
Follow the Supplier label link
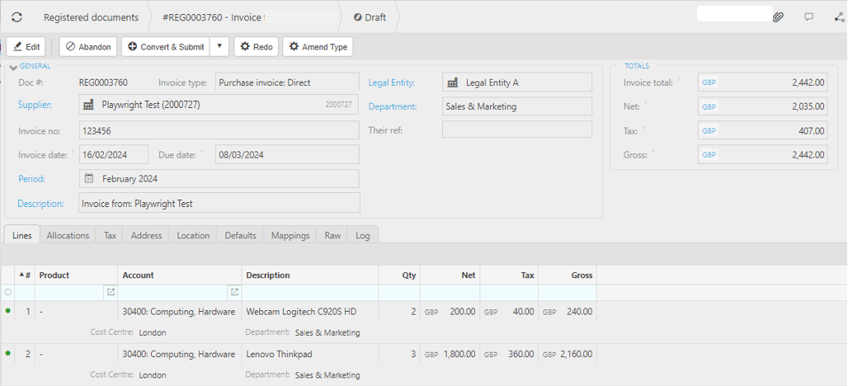(x=35, y=105)
